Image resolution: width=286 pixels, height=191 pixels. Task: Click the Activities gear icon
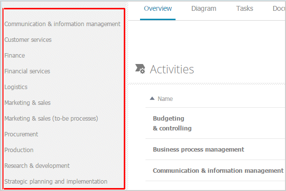(140, 69)
